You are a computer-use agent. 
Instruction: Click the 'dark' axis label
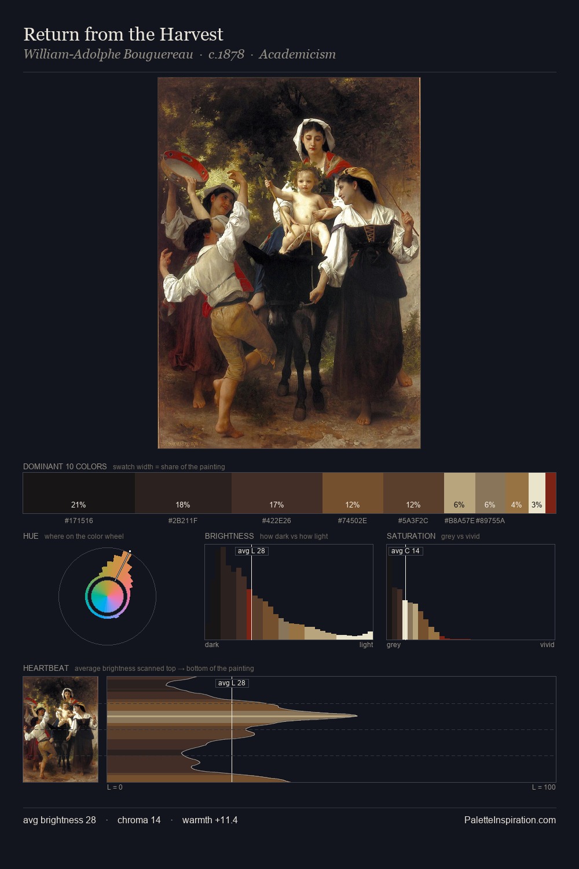pyautogui.click(x=212, y=645)
